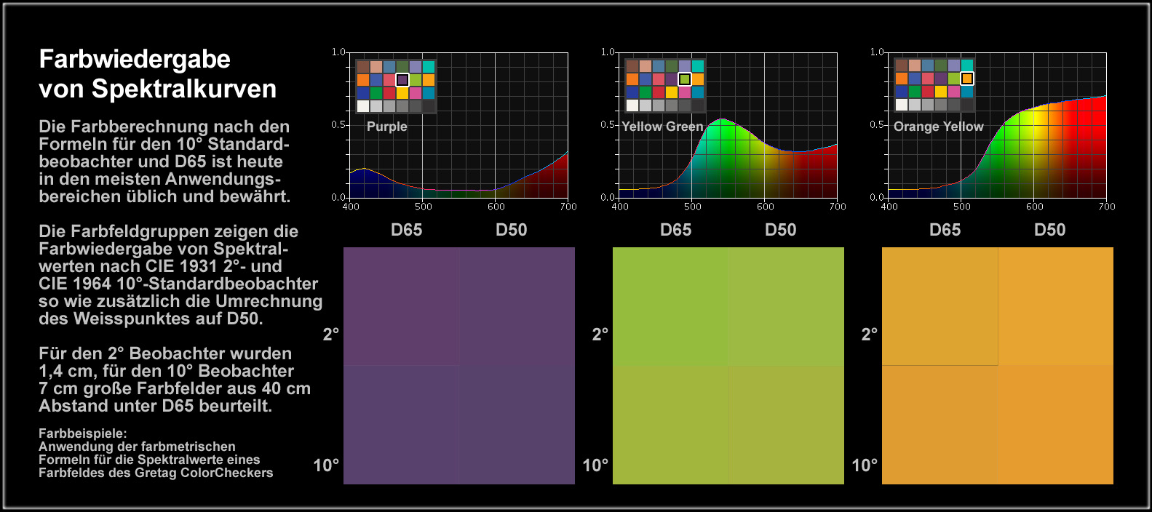The width and height of the screenshot is (1152, 512).
Task: Click Yellow Green 2° D50 color field
Action: pyautogui.click(x=786, y=305)
